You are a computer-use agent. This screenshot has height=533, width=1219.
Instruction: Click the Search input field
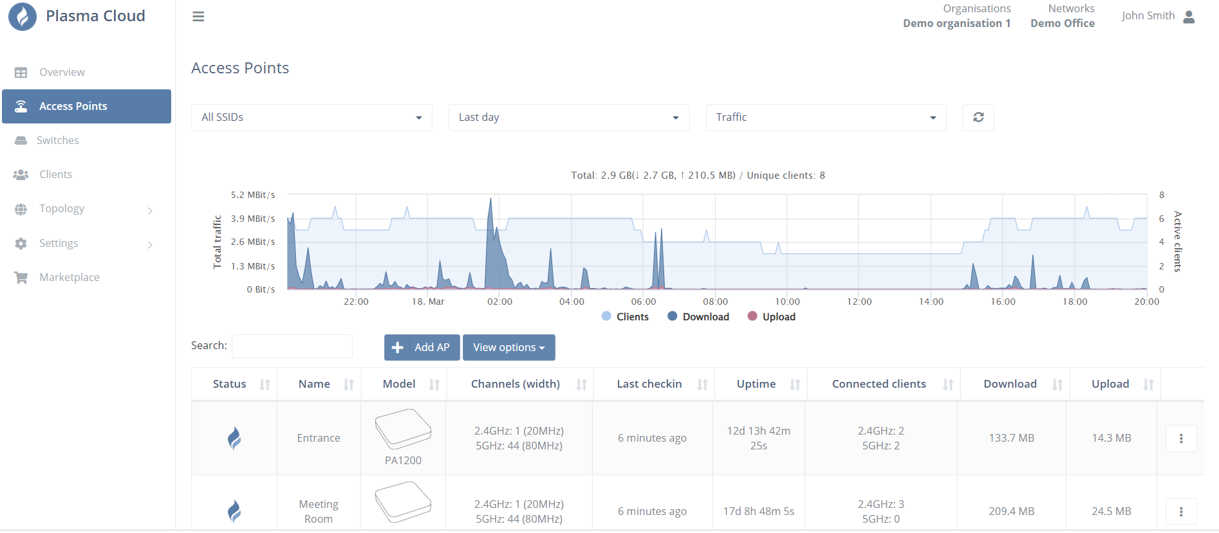(x=292, y=346)
